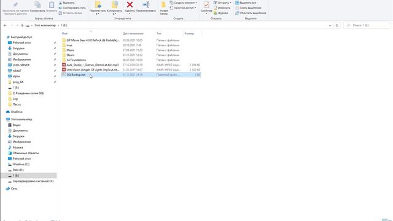The width and height of the screenshot is (393, 221).
Task: Select the SQLBackup.bat file
Action: [131, 75]
